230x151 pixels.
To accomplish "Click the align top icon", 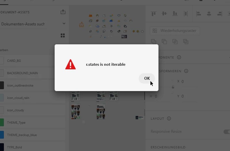I will [154, 14].
